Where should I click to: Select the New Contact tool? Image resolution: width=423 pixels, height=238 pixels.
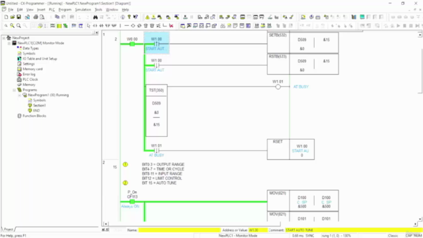tap(95, 26)
